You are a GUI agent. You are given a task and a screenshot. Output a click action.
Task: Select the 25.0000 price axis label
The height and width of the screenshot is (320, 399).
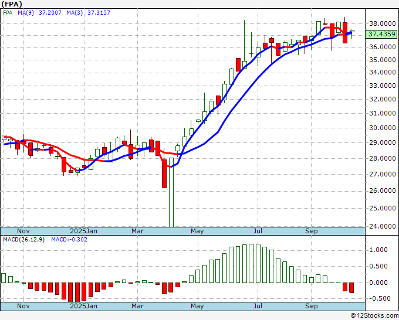(382, 209)
